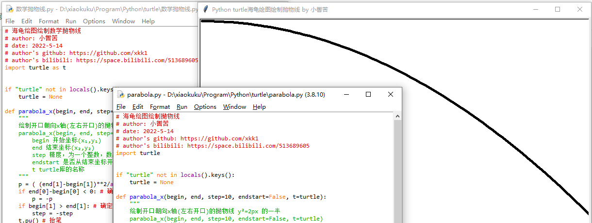Click bilibili URL text in parabola.py editor
The width and height of the screenshot is (592, 223).
[x=248, y=146]
